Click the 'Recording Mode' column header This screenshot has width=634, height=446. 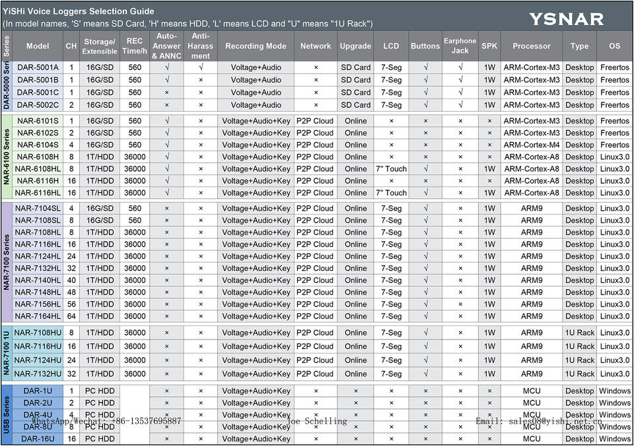tap(256, 46)
